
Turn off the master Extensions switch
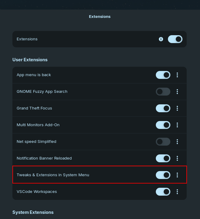(175, 39)
